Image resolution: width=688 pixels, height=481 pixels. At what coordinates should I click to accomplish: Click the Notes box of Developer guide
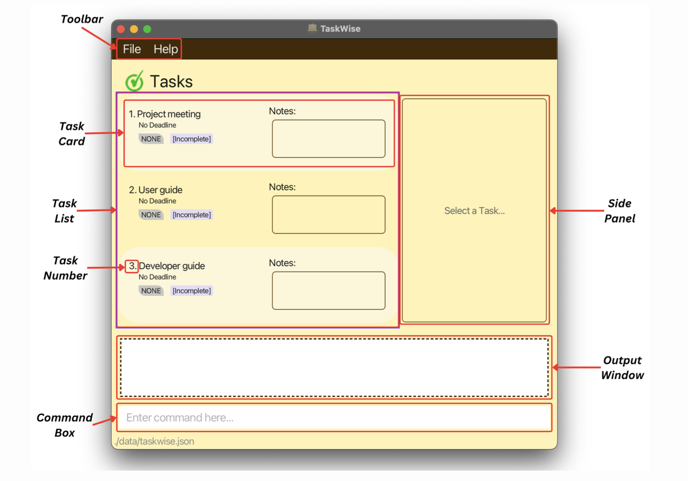tap(328, 290)
